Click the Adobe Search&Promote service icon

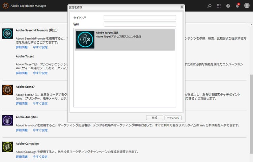[x=7, y=33]
